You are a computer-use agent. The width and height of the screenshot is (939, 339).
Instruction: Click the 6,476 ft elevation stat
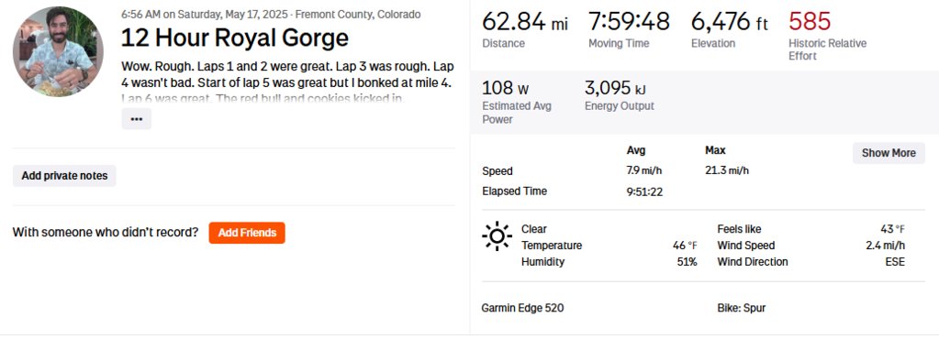pos(730,22)
